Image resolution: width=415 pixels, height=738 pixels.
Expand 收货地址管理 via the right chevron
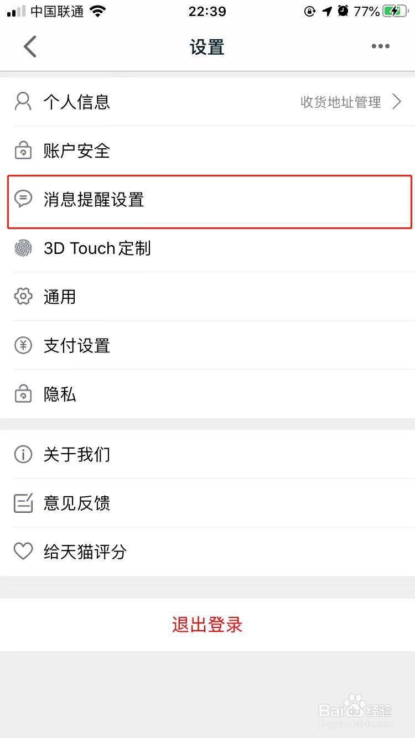point(397,102)
